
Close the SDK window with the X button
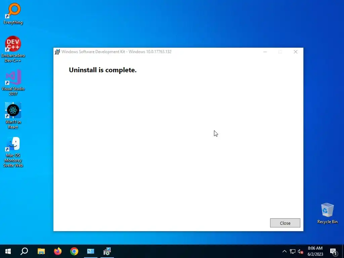tap(296, 52)
